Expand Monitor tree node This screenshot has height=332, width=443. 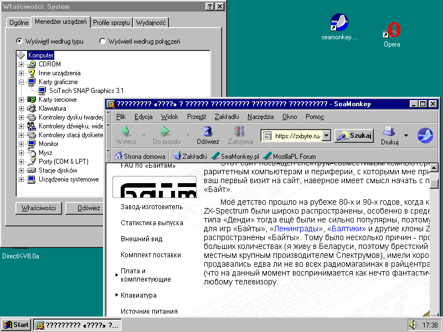click(21, 144)
